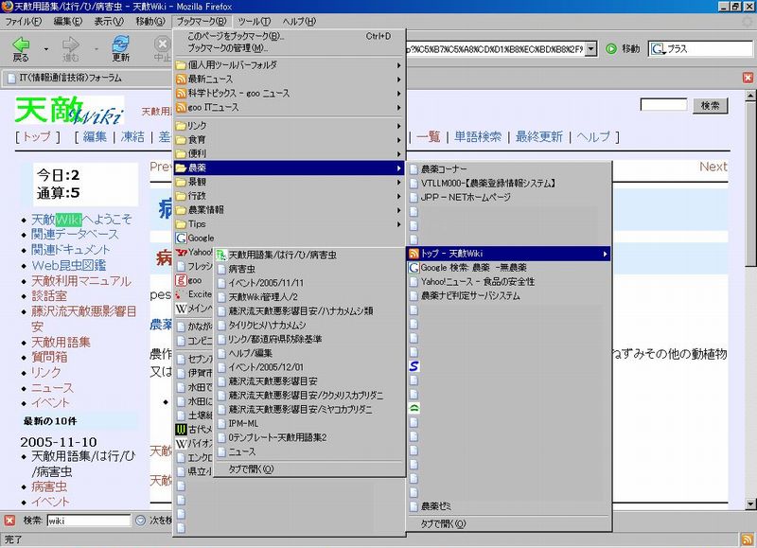This screenshot has height=548, width=757.
Task: Open the Google bookmark with G icon
Action: tap(200, 238)
